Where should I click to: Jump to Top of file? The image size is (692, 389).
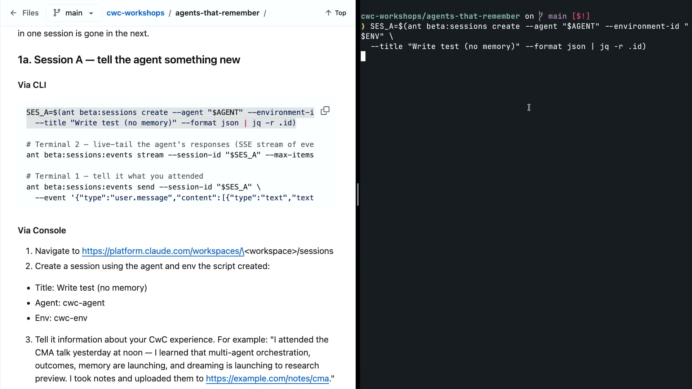click(x=336, y=13)
